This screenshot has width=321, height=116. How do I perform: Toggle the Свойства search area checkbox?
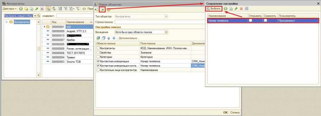pyautogui.click(x=98, y=52)
